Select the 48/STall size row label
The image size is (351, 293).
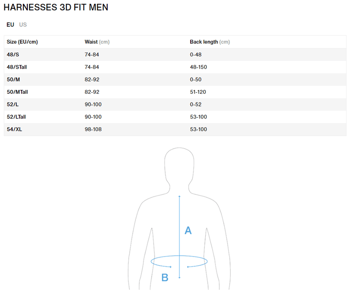[18, 67]
